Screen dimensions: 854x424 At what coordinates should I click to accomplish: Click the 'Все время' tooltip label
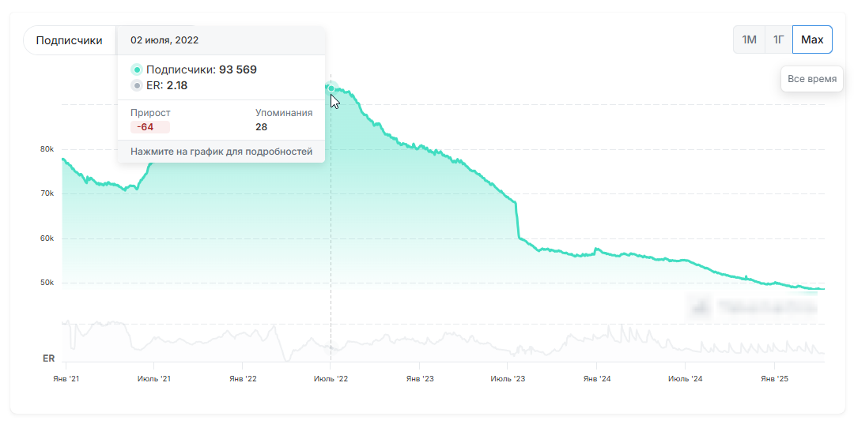(812, 79)
